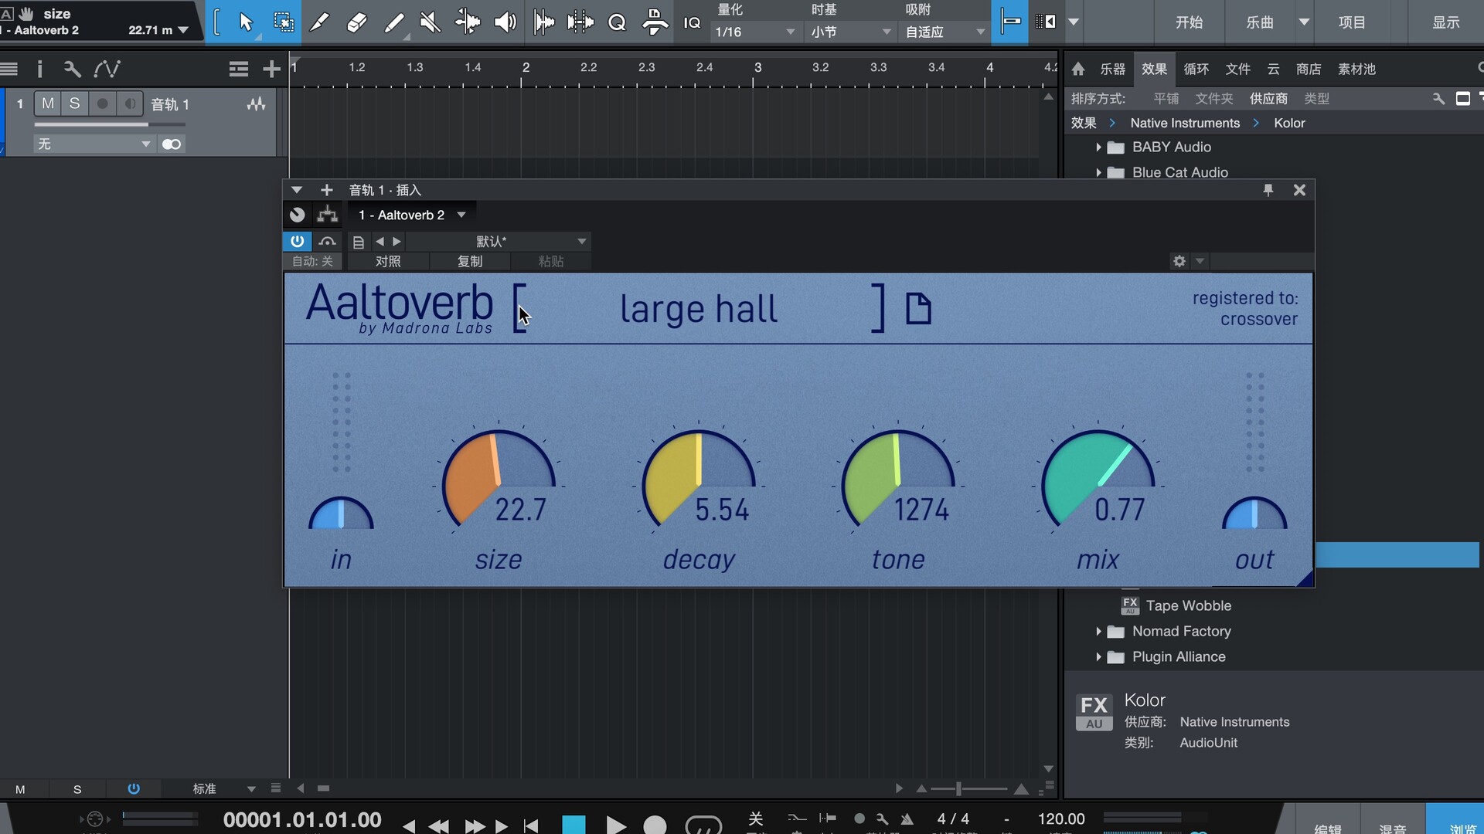Toggle the Aaltoverb plugin power button

(x=297, y=241)
